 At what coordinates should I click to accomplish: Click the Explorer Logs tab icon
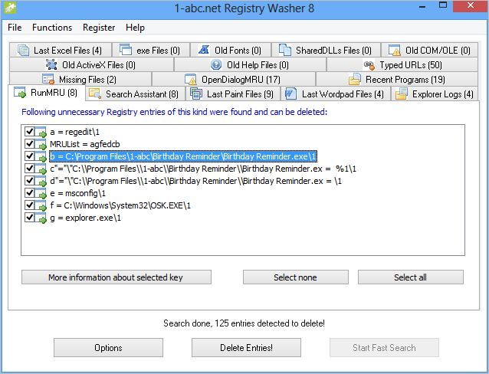[402, 93]
